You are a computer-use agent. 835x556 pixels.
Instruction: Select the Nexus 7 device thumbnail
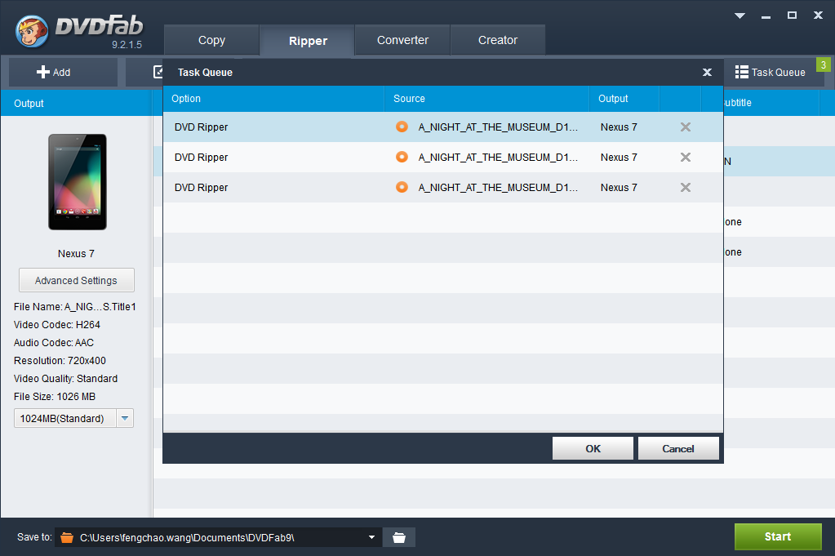[77, 182]
